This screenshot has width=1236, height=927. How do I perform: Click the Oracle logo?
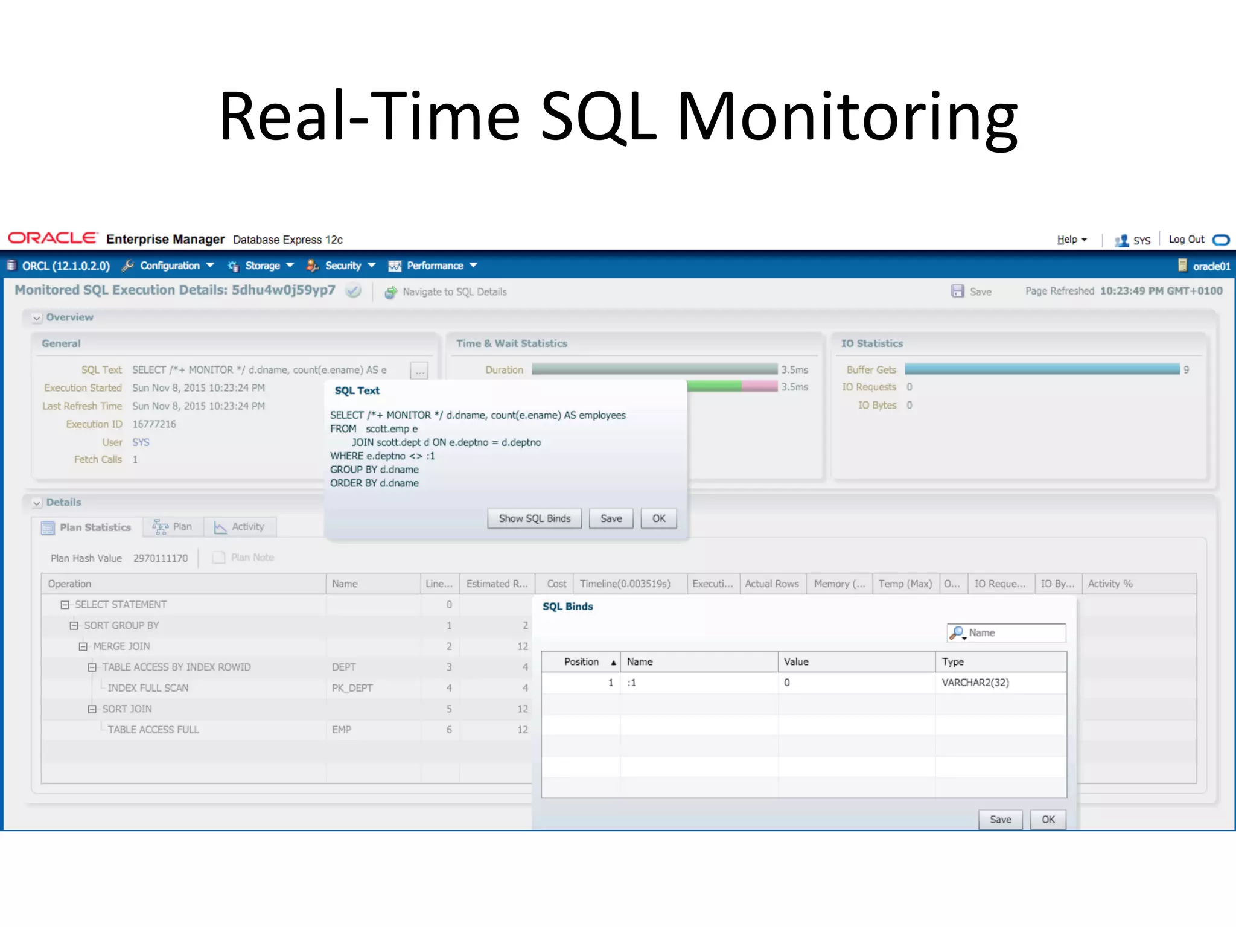tap(53, 238)
